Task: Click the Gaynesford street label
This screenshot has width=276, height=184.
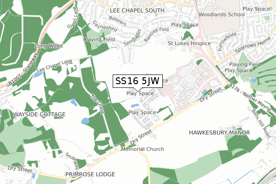Action: coord(105,26)
